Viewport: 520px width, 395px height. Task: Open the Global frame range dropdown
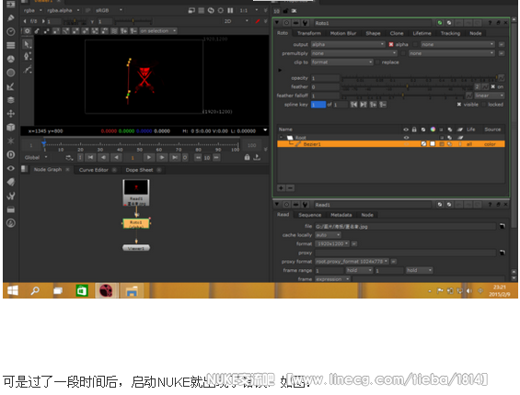[x=36, y=157]
